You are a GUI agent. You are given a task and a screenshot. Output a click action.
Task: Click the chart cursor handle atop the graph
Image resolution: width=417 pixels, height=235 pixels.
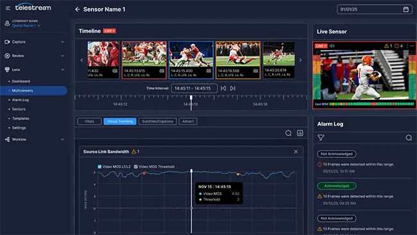coord(191,171)
